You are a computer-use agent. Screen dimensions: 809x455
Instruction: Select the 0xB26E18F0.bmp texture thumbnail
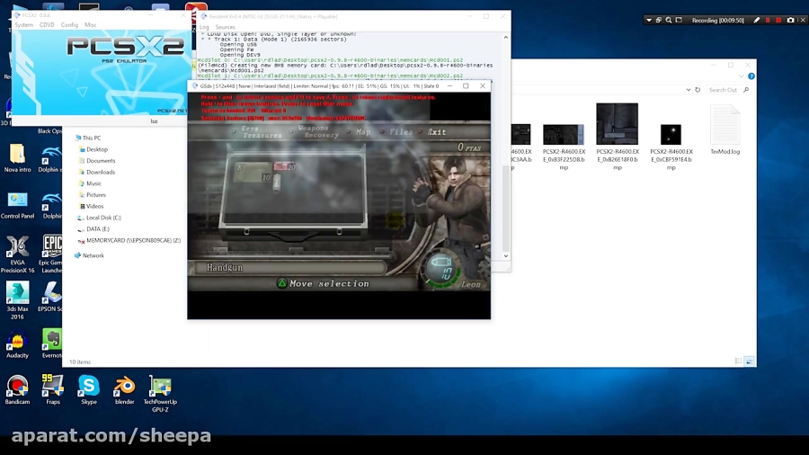pos(617,124)
